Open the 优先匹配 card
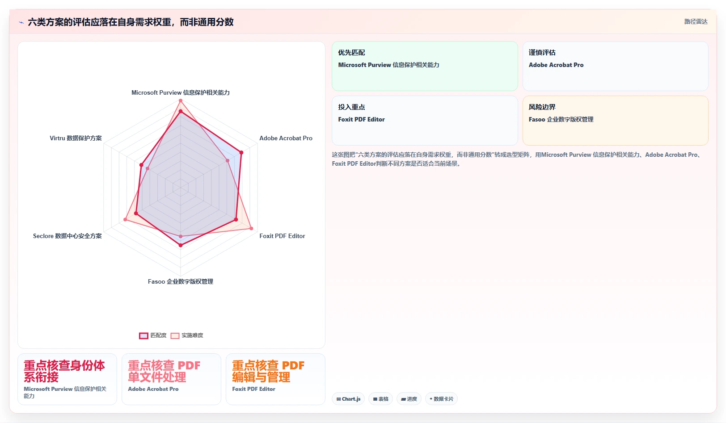This screenshot has width=726, height=423. pos(425,66)
